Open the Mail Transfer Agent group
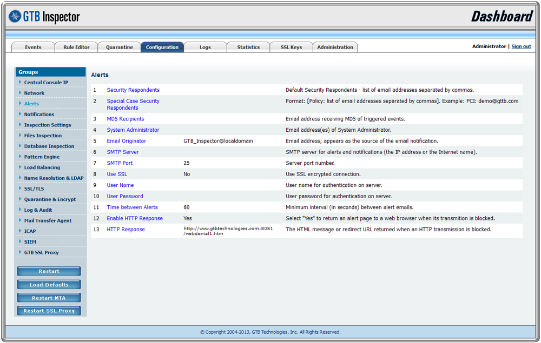The width and height of the screenshot is (541, 343). click(48, 221)
